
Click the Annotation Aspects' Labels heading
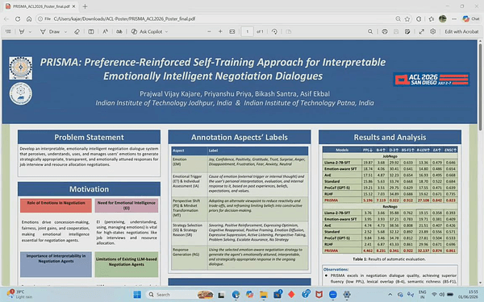240,137
